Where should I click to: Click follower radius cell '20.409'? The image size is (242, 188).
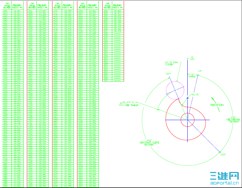68,20
